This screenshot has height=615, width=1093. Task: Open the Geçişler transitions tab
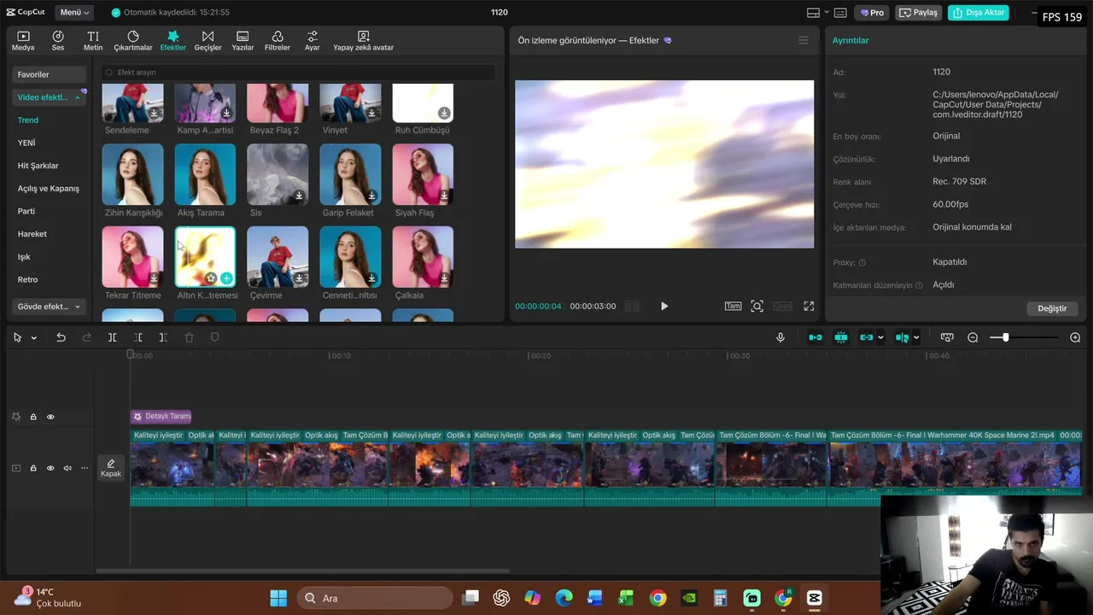(x=207, y=41)
